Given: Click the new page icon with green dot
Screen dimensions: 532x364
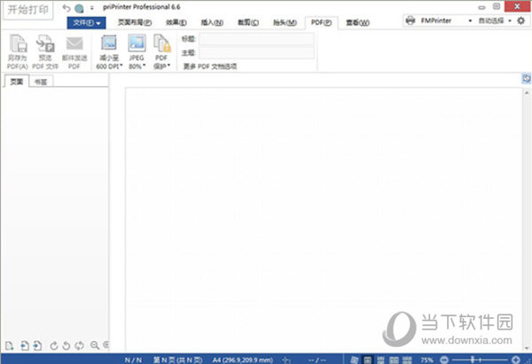Looking at the screenshot, I should [10, 345].
